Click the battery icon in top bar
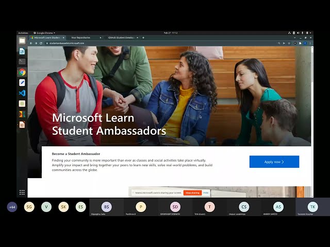The width and height of the screenshot is (330, 247). click(307, 33)
